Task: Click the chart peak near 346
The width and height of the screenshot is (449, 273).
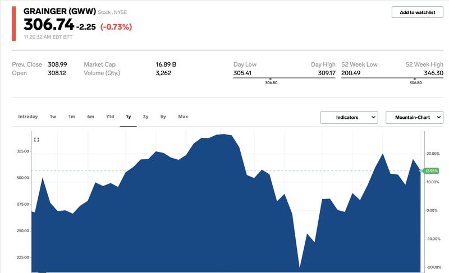Action: point(223,135)
